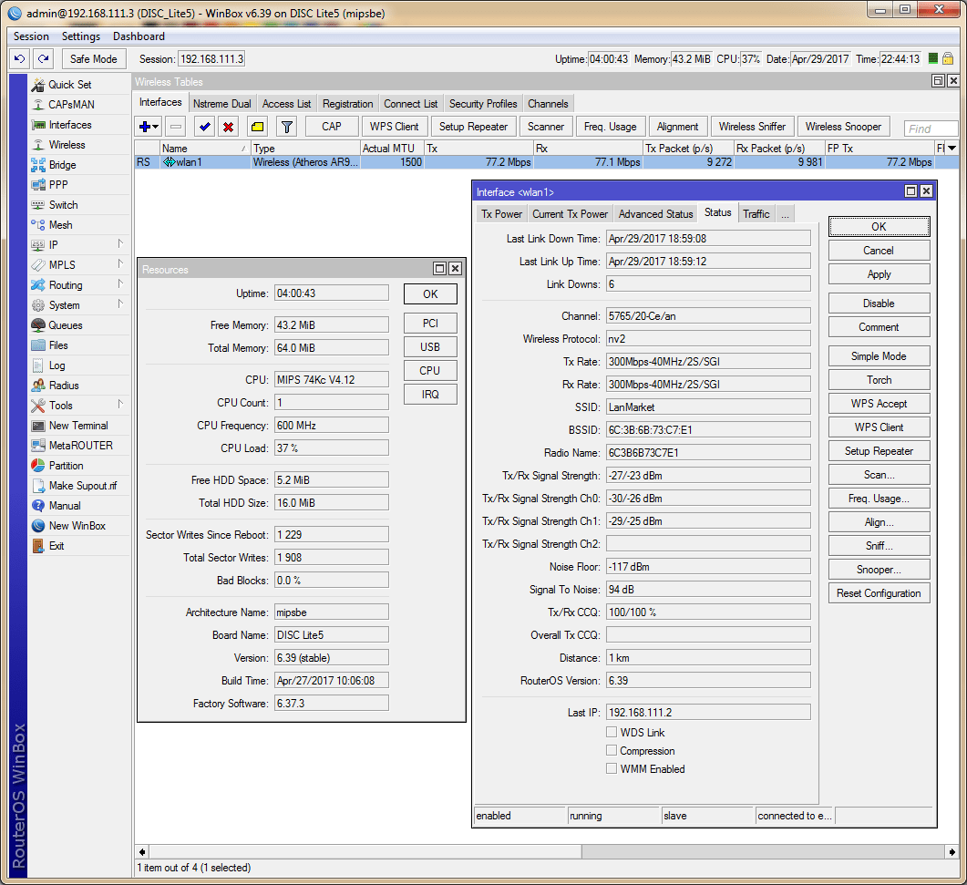
Task: Click the Find search field
Action: point(930,129)
